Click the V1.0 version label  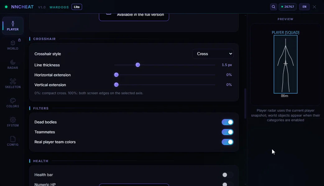pyautogui.click(x=42, y=7)
